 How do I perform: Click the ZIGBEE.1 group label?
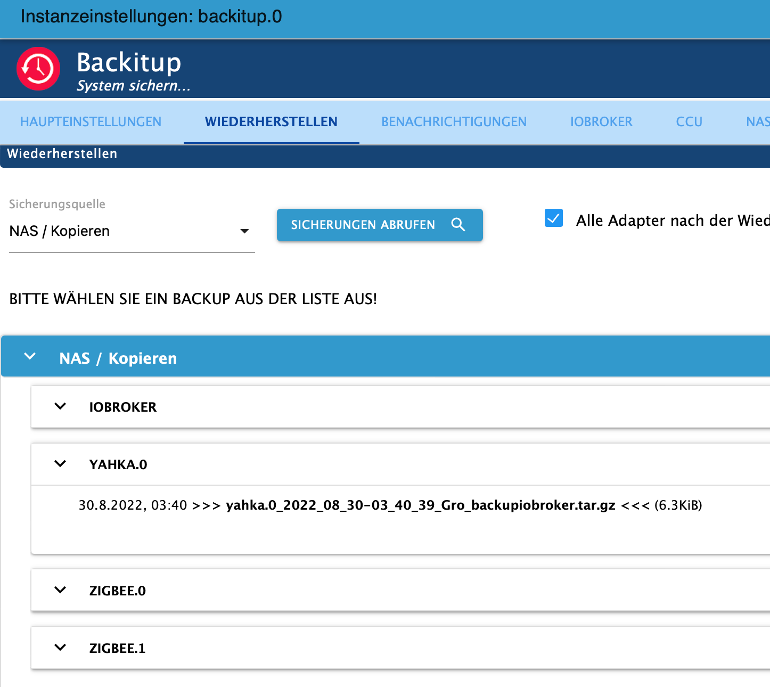[x=117, y=649]
